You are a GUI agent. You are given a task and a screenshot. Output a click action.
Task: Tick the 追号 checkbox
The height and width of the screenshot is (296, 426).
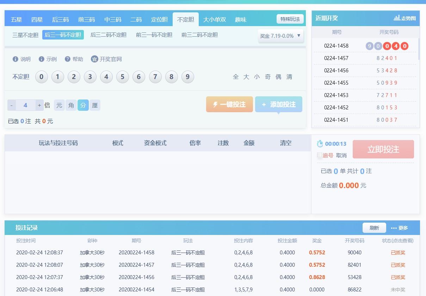(x=320, y=155)
